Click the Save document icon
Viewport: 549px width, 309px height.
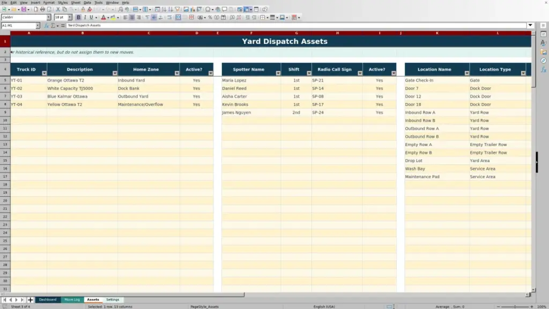coord(24,9)
